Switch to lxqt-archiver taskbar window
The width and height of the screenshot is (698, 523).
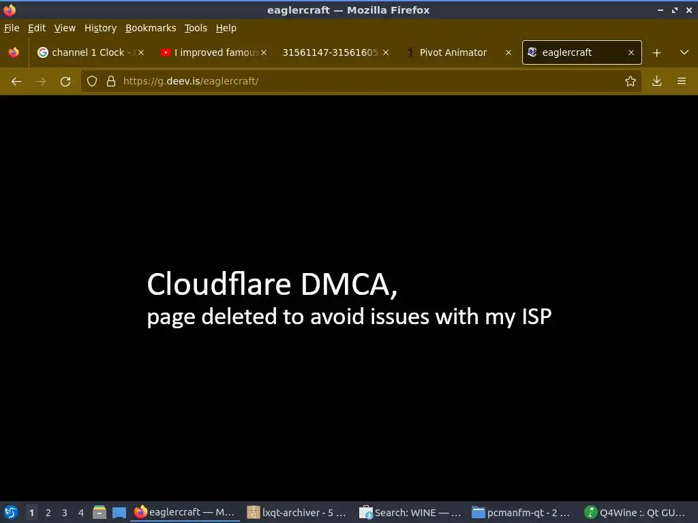click(x=297, y=512)
